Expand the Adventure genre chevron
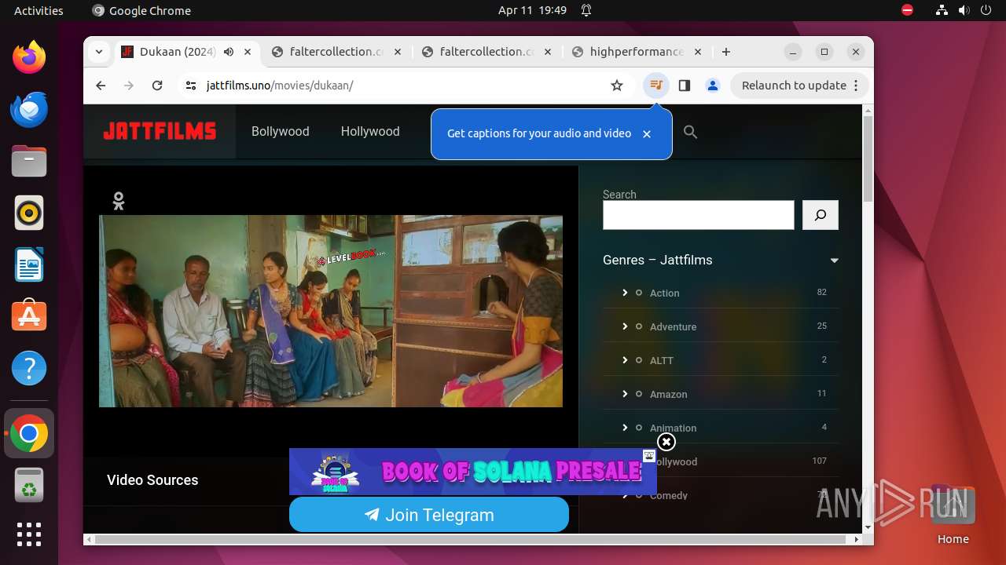This screenshot has height=565, width=1006. 625,326
